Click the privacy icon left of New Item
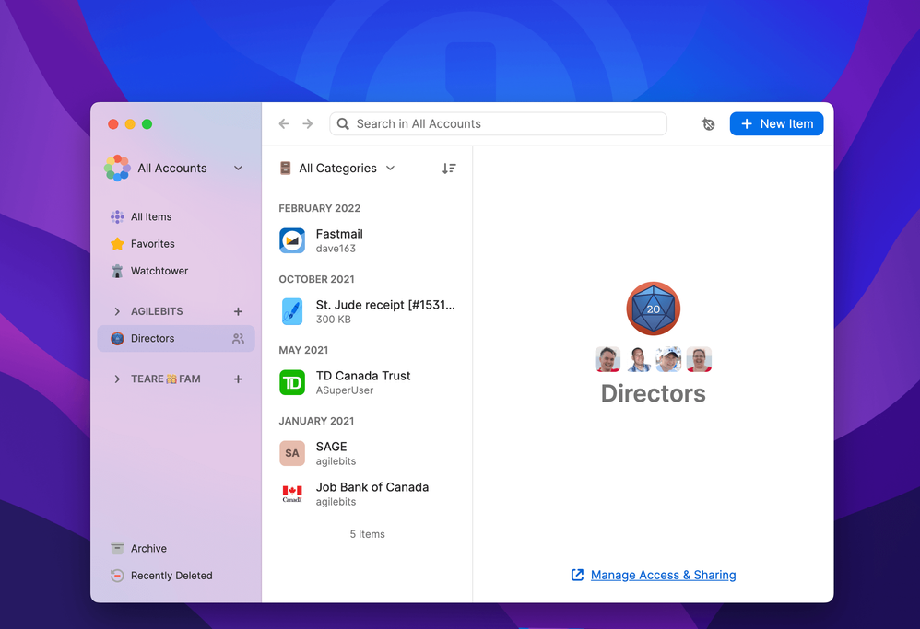The height and width of the screenshot is (629, 920). click(x=708, y=124)
